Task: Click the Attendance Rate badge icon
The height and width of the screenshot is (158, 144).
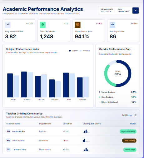Action: [x=77, y=25]
